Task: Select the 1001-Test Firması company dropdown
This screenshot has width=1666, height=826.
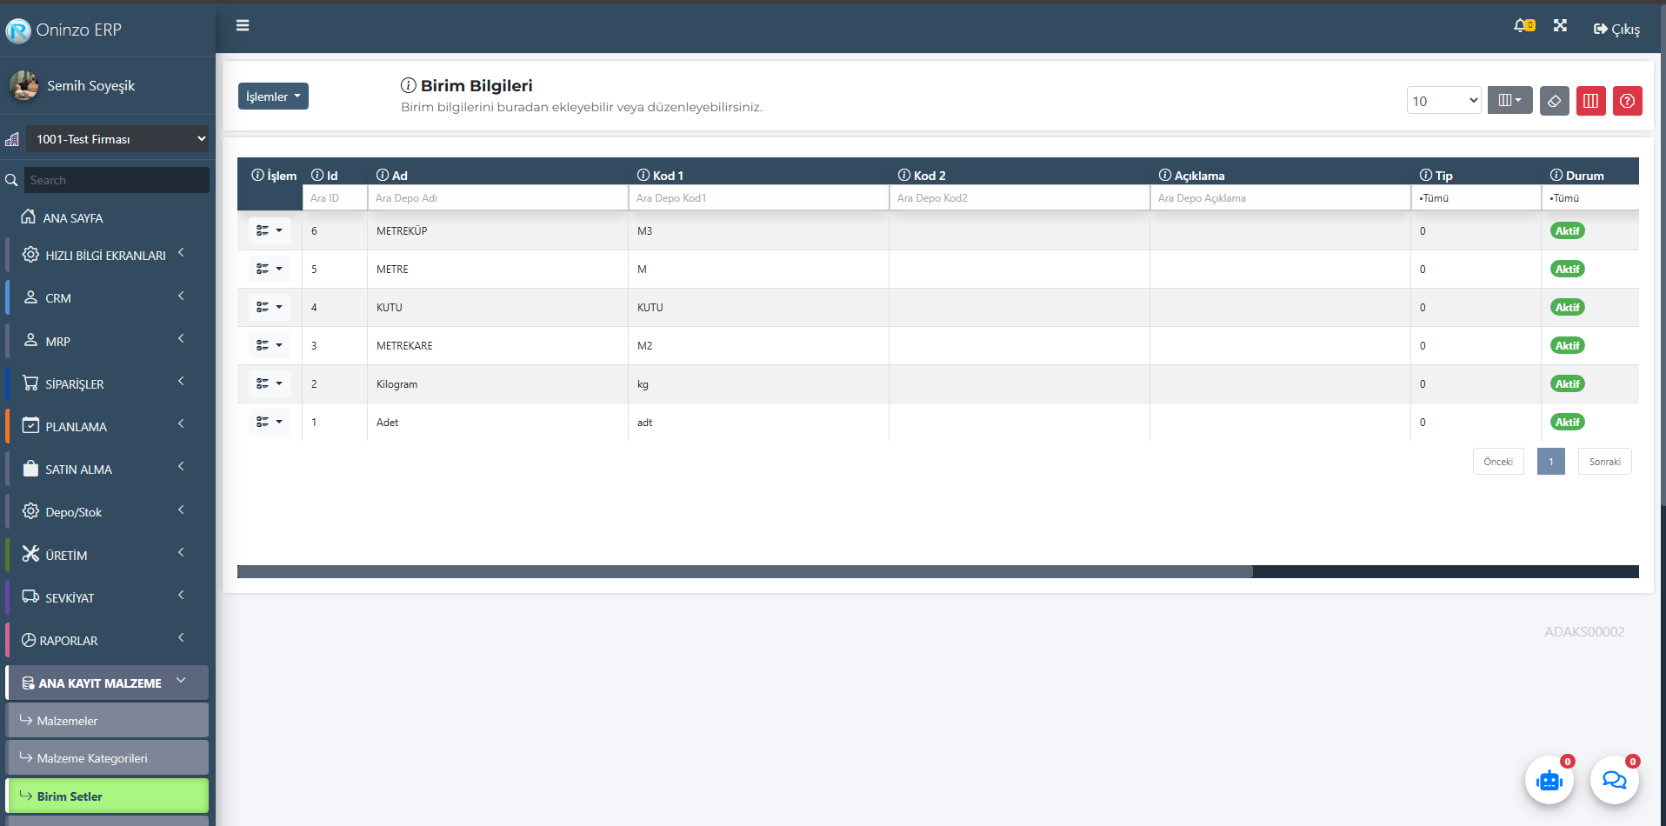Action: click(x=117, y=139)
